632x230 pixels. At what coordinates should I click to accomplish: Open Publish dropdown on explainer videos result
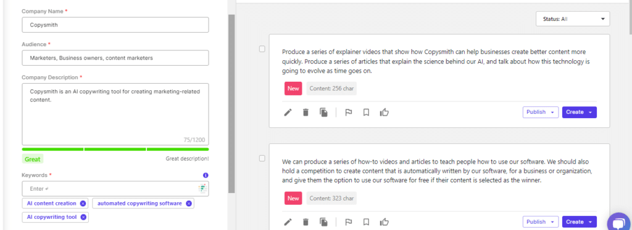(x=541, y=113)
